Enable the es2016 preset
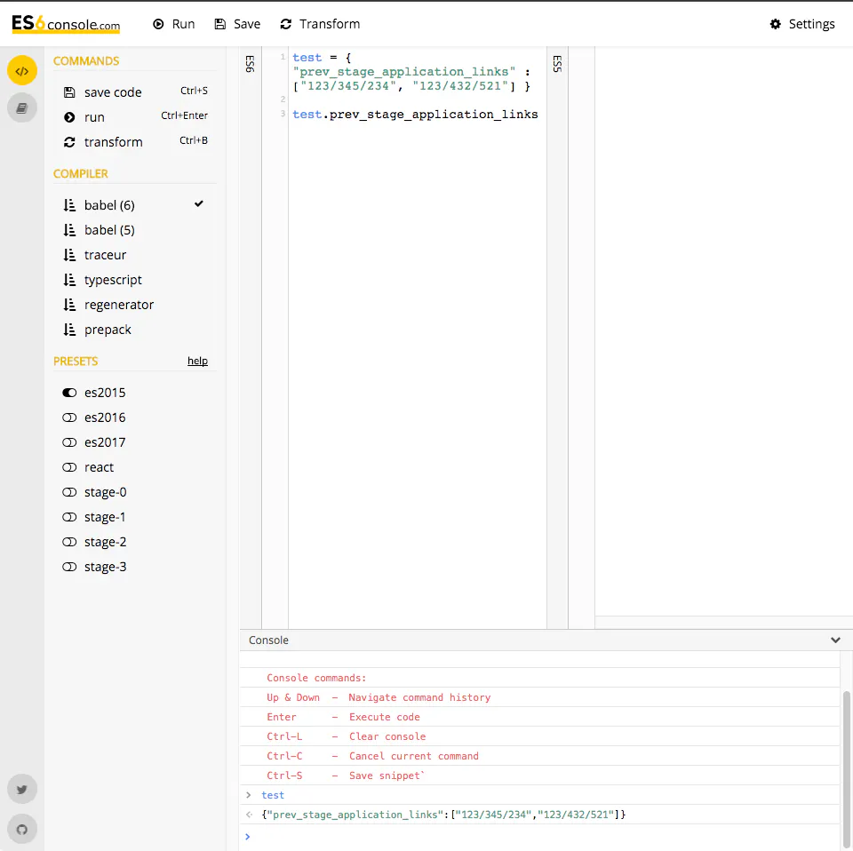853x851 pixels. (x=69, y=418)
